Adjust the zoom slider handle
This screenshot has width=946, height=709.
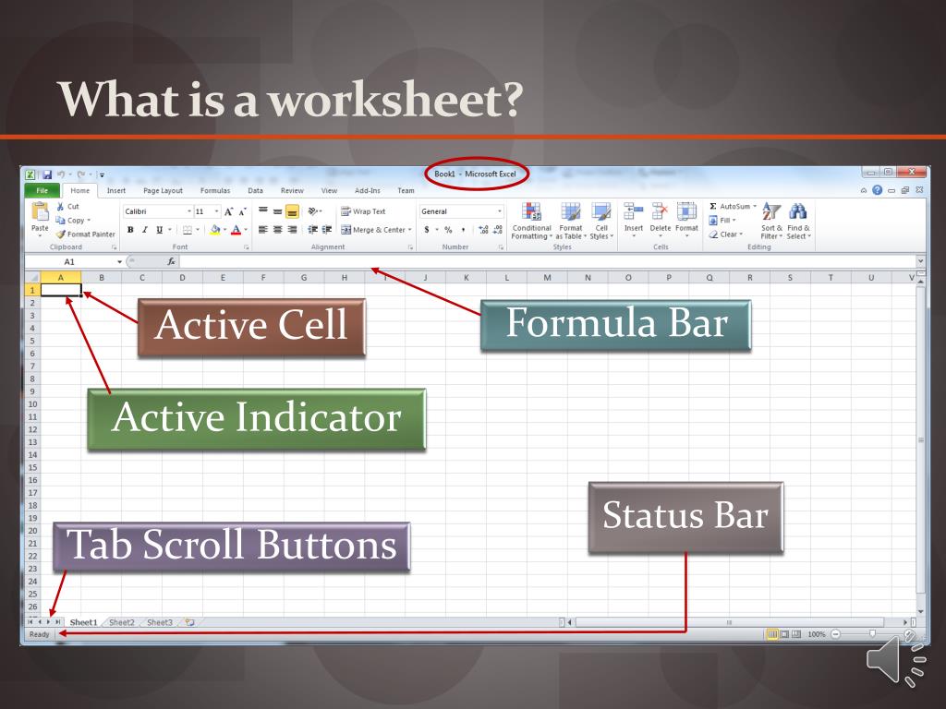[x=872, y=633]
